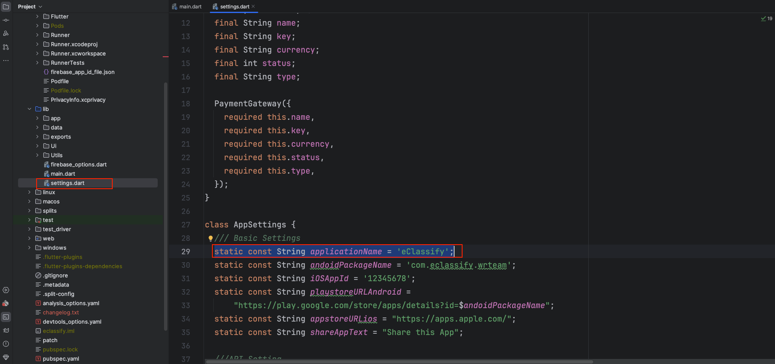775x364 pixels.
Task: Click the More tool windows ellipsis icon
Action: [x=6, y=61]
